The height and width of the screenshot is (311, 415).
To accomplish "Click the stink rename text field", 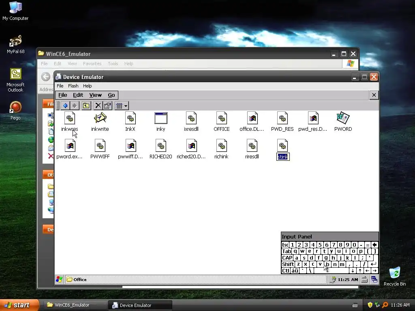I will click(x=283, y=157).
